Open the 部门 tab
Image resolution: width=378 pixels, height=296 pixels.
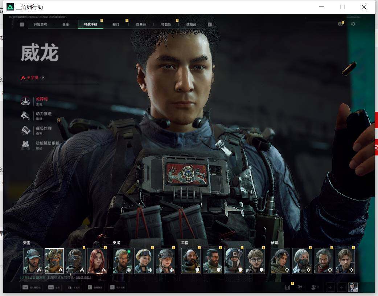click(116, 24)
